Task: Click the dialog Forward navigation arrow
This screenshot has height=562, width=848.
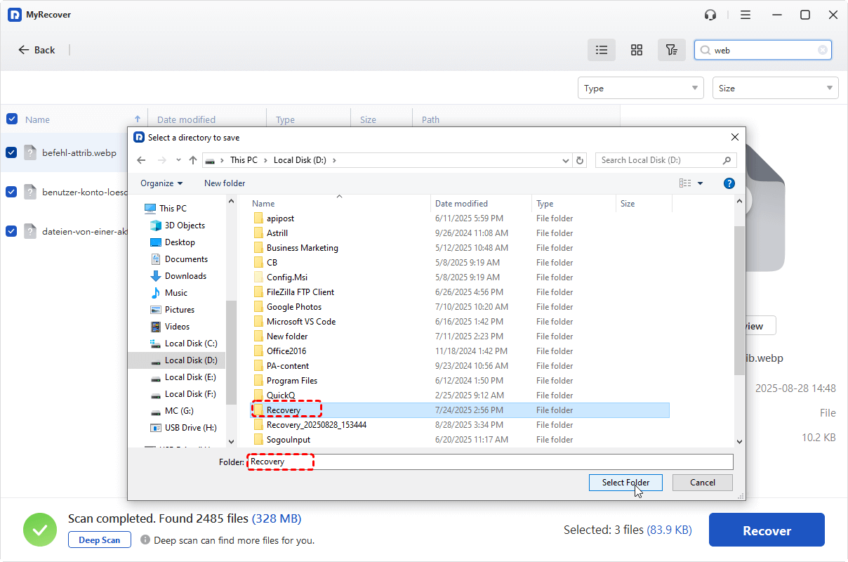Action: (162, 160)
